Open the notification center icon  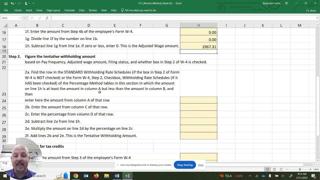313,176
